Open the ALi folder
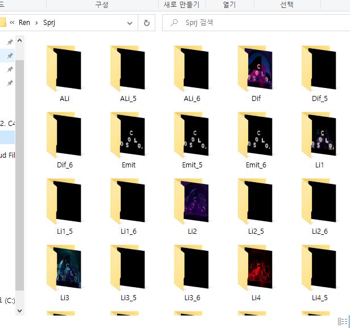Screen dimensions: 350x328 [64, 70]
